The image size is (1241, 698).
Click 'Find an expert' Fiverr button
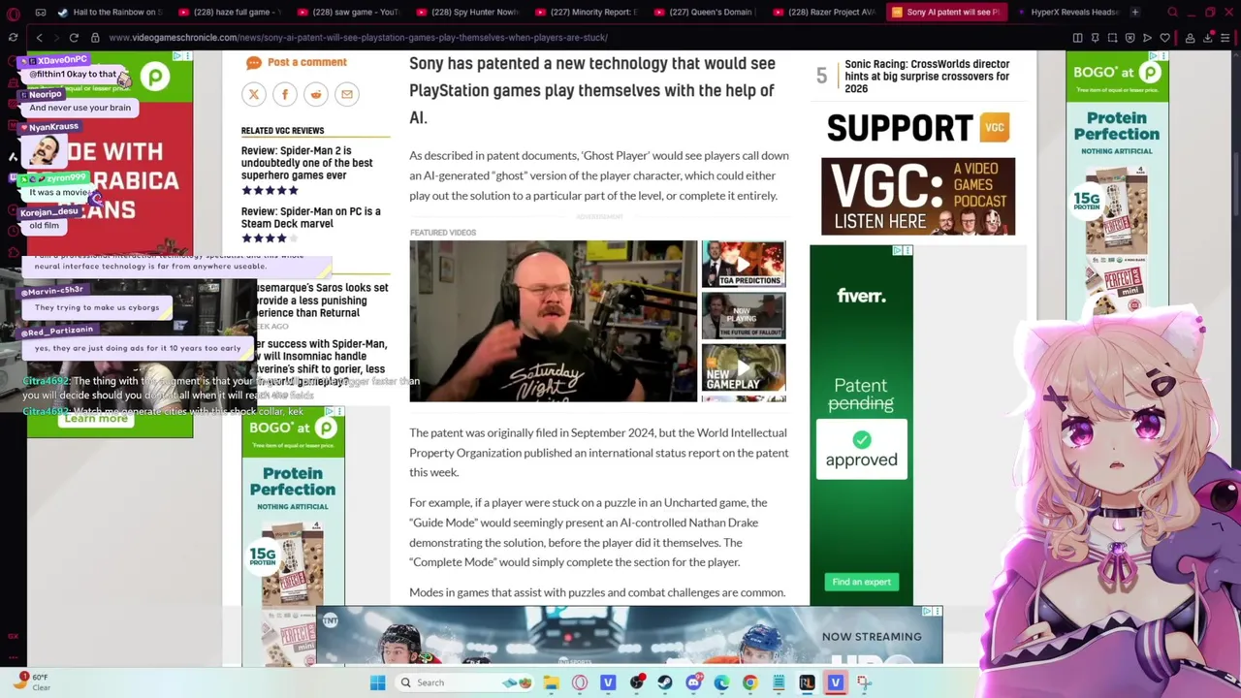click(x=861, y=582)
